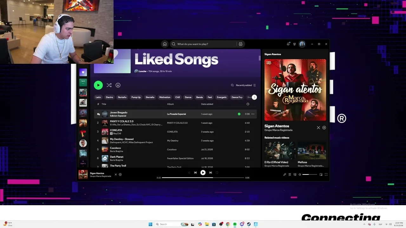Sort the song list by Album column
The height and width of the screenshot is (228, 406).
coord(171,104)
